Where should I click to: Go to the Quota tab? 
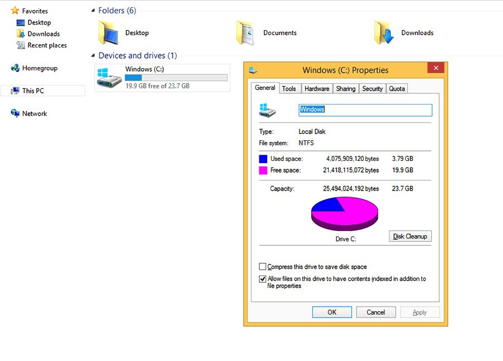coord(397,88)
